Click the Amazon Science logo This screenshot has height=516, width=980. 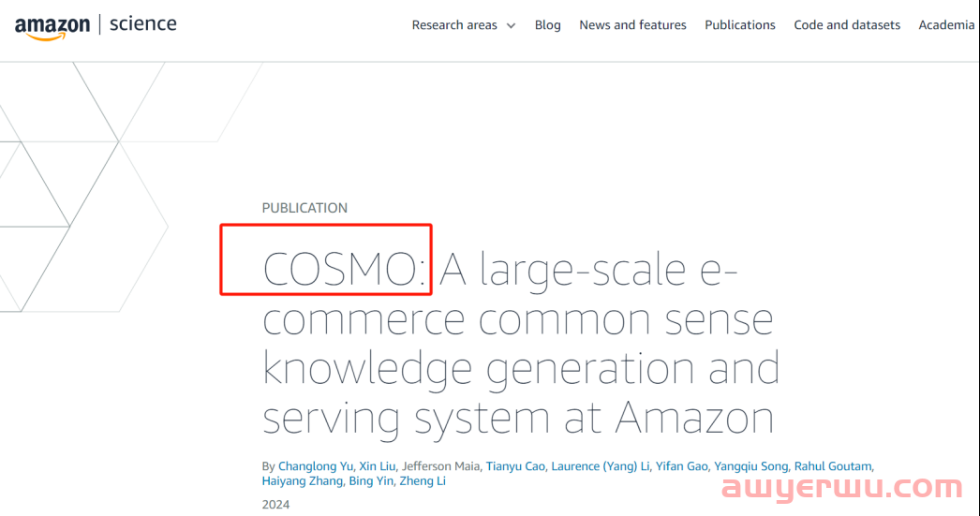(96, 26)
